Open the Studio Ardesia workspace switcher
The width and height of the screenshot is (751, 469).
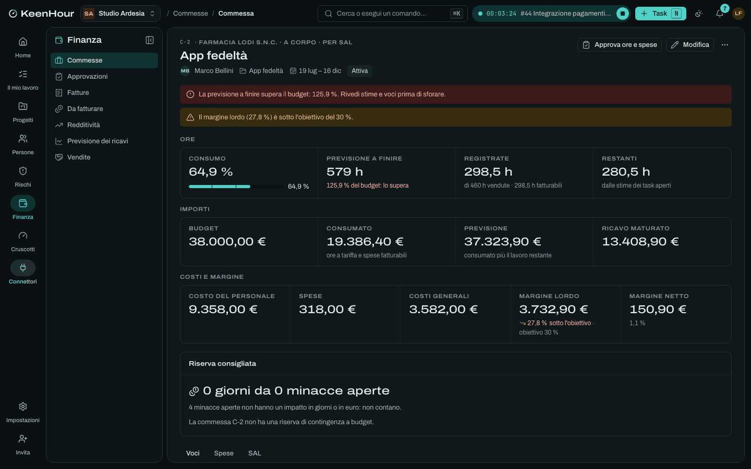pos(120,14)
